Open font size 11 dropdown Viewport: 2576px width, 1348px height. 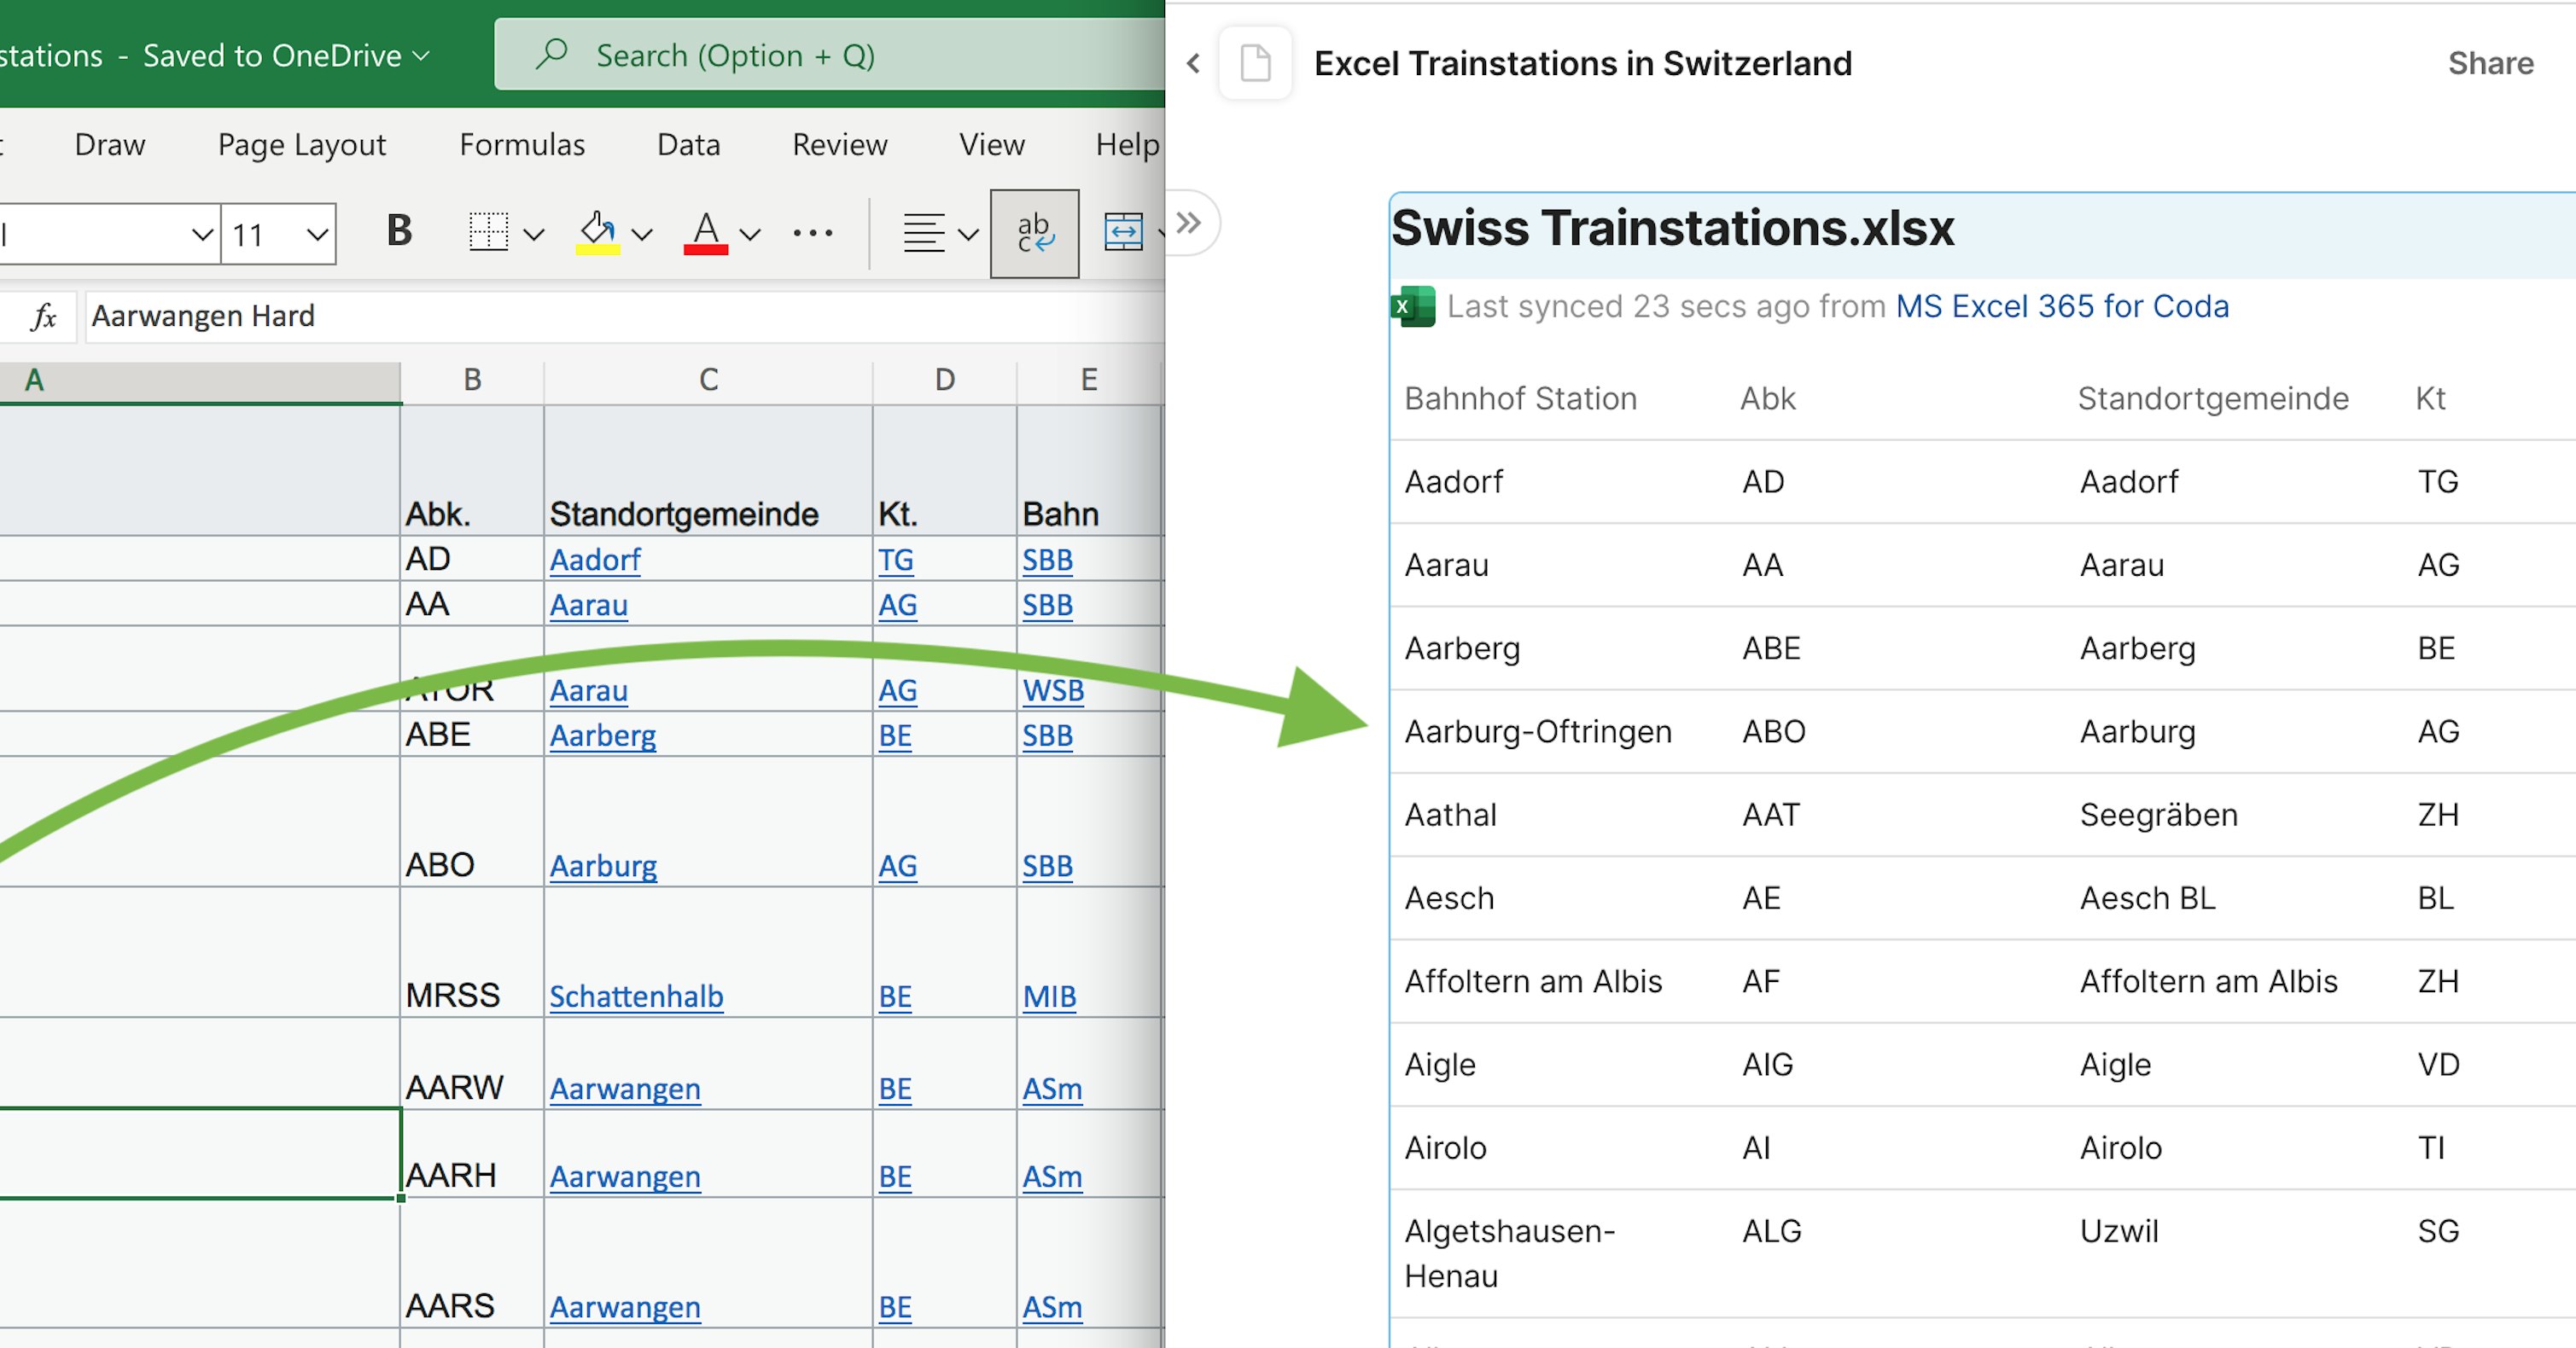[317, 235]
